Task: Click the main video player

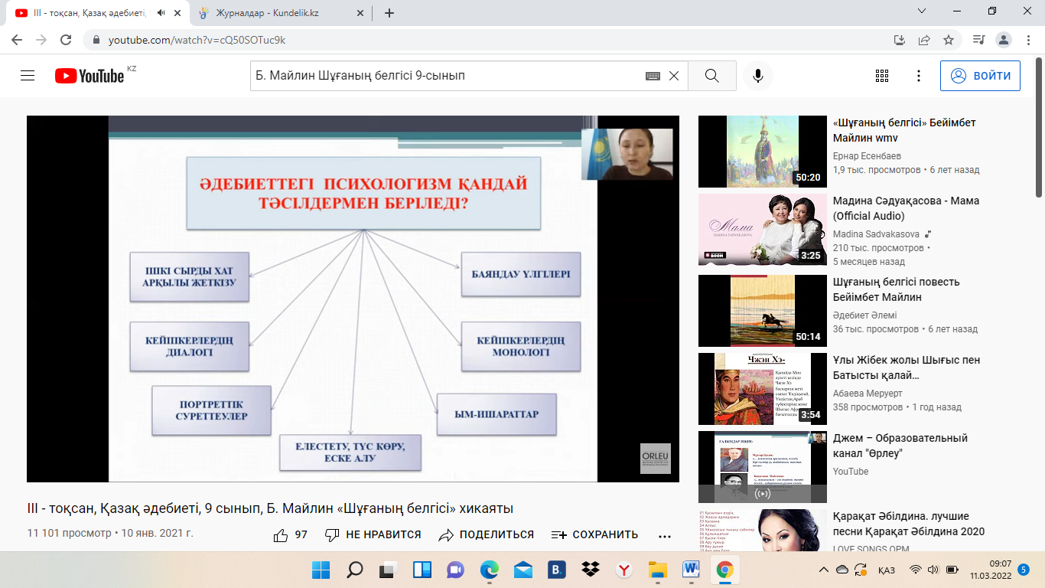Action: coord(353,299)
